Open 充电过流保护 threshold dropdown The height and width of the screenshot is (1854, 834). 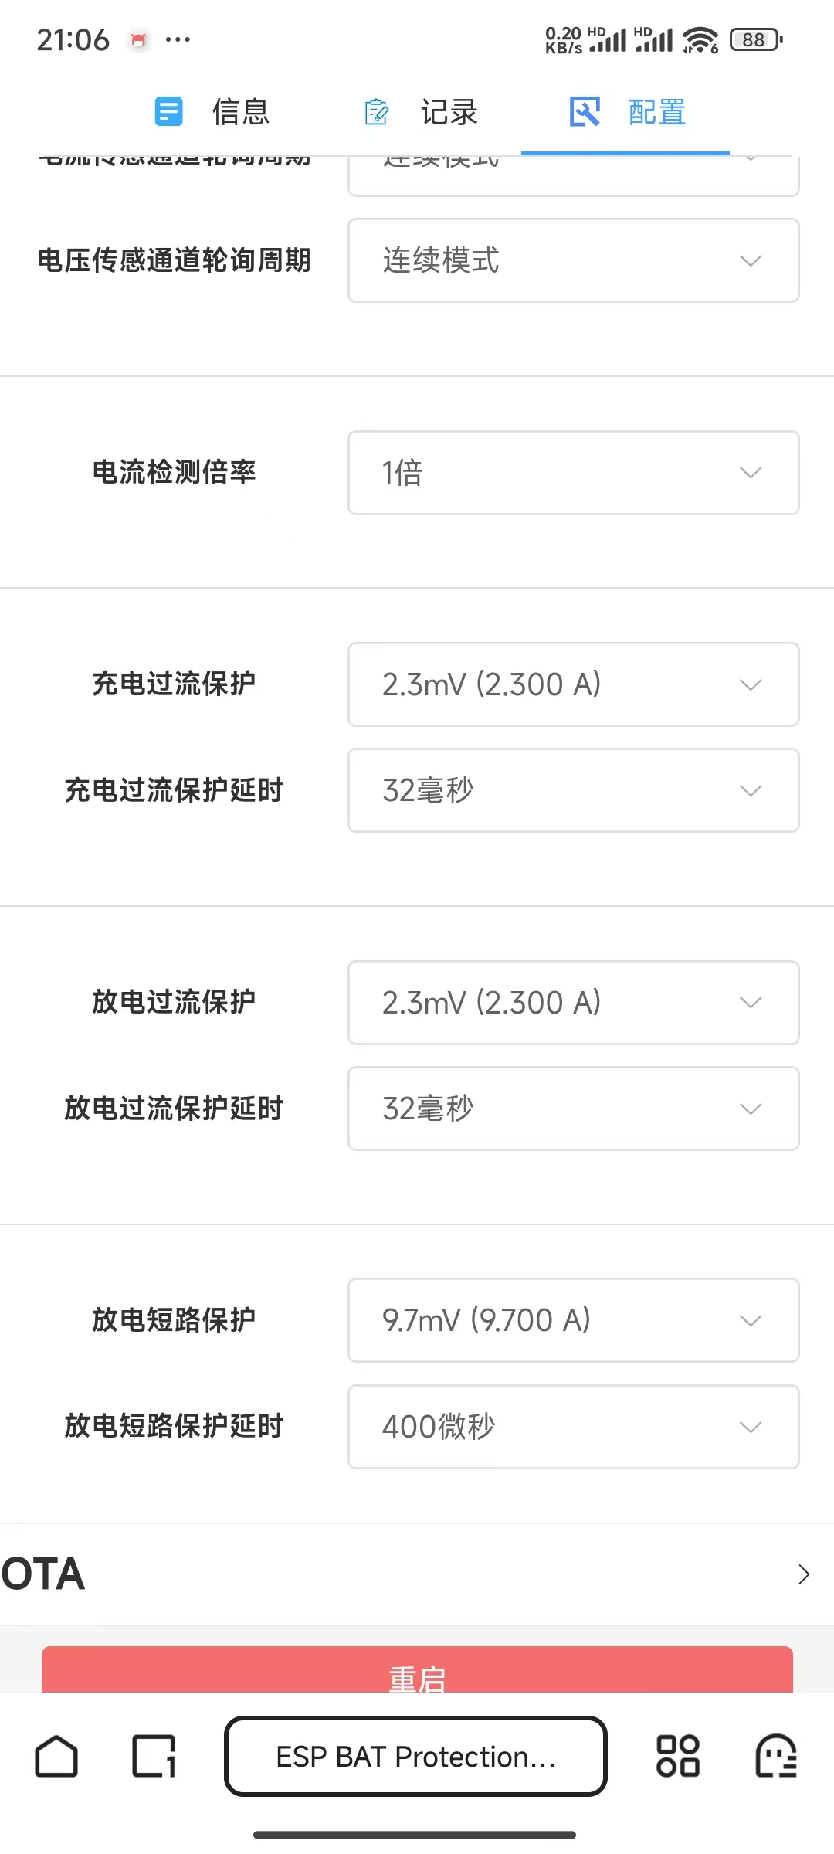click(573, 684)
